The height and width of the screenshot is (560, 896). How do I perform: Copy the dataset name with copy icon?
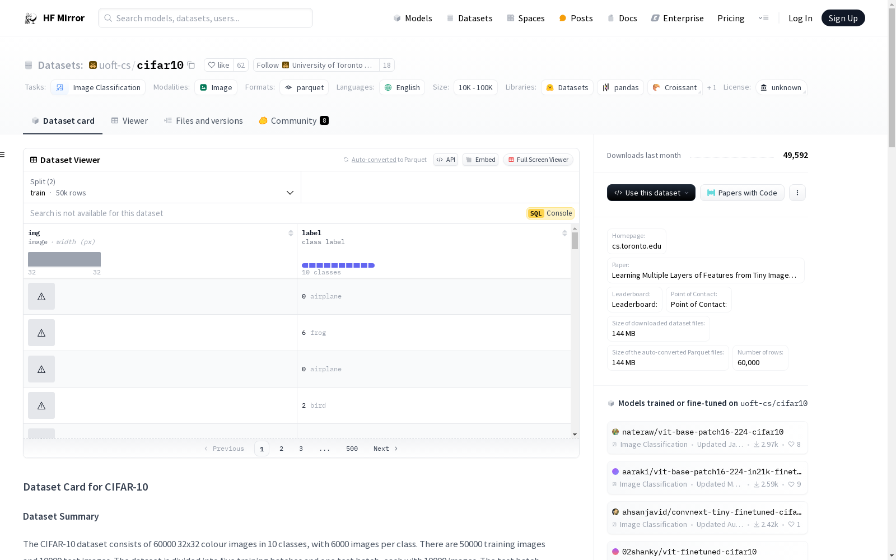coord(191,66)
